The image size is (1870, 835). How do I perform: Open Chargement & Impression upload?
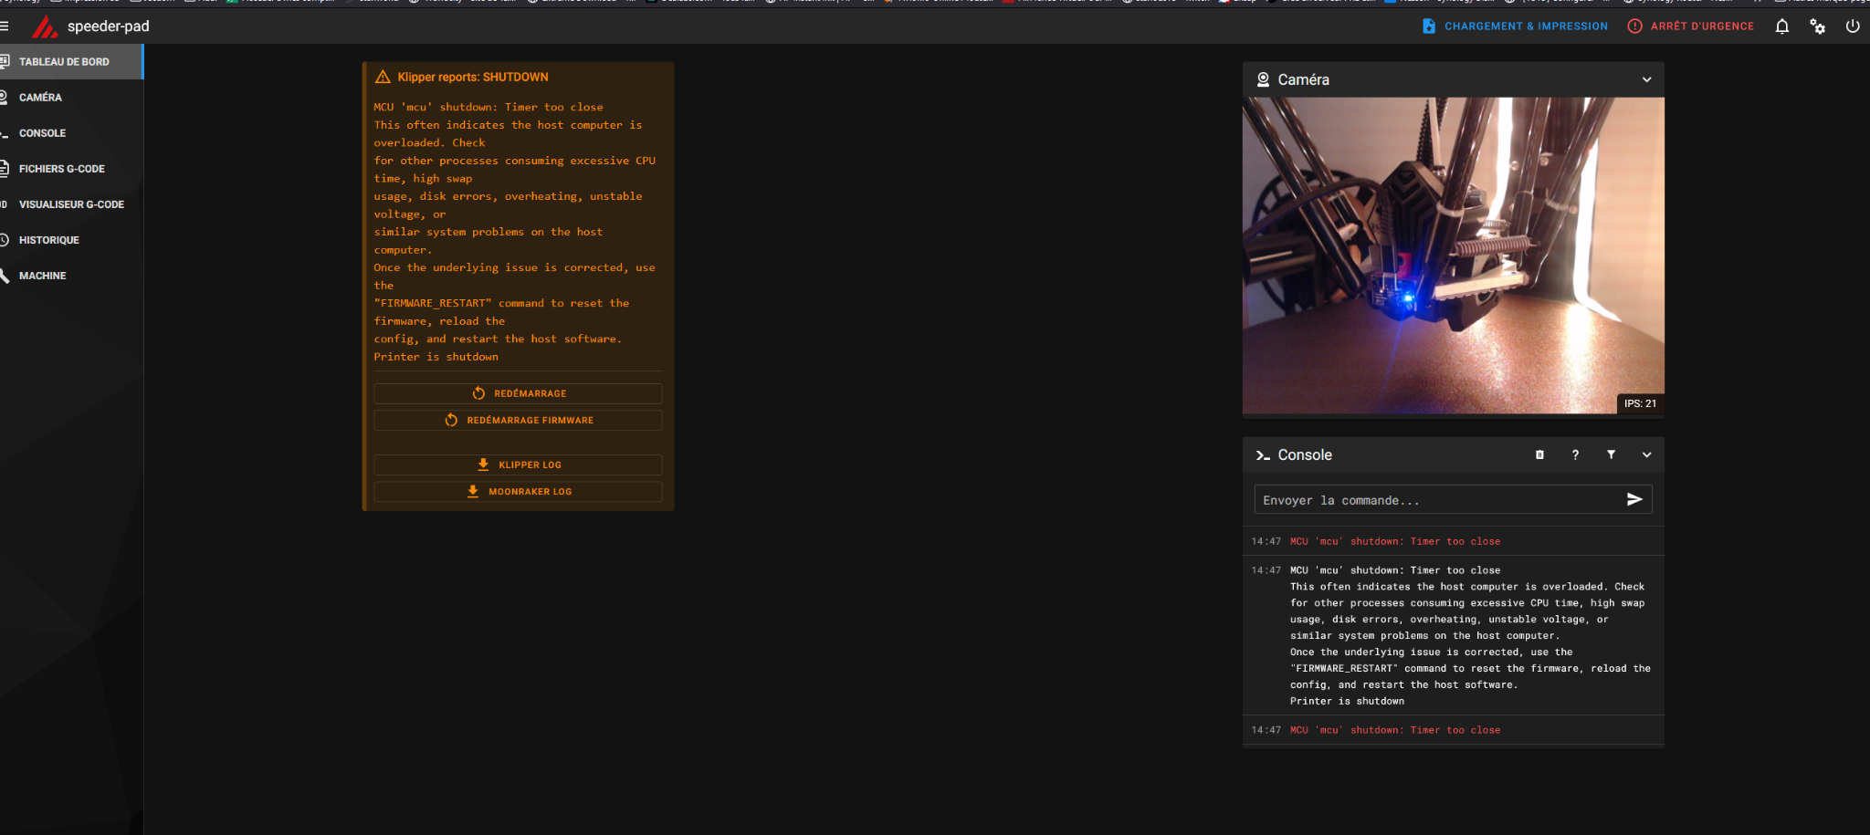(x=1515, y=26)
